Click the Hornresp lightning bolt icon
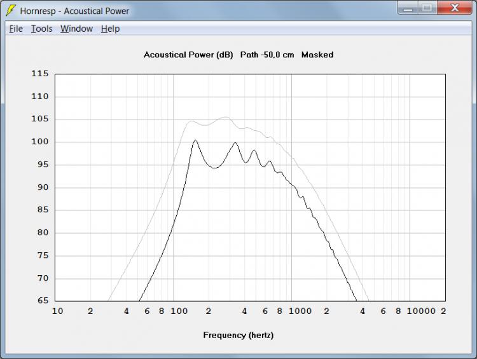 11,11
